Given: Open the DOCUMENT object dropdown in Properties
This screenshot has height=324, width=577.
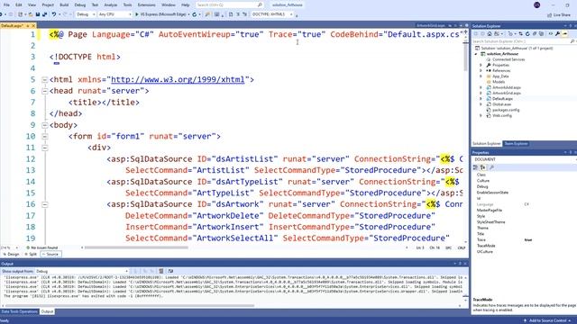Looking at the screenshot, I should click(524, 159).
